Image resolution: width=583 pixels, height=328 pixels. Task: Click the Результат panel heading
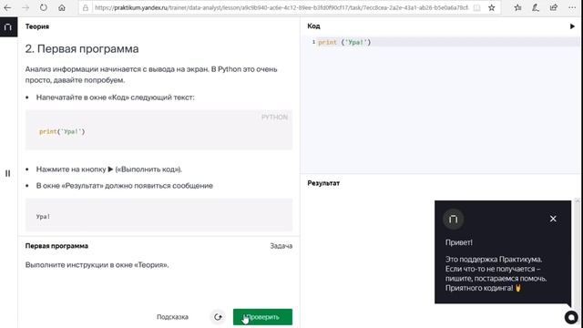pos(323,183)
